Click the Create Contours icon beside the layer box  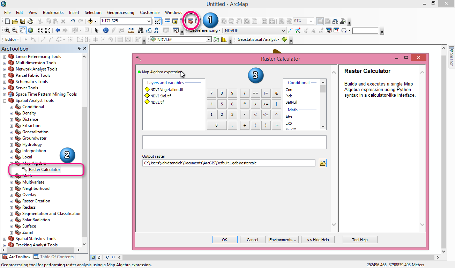pos(216,39)
